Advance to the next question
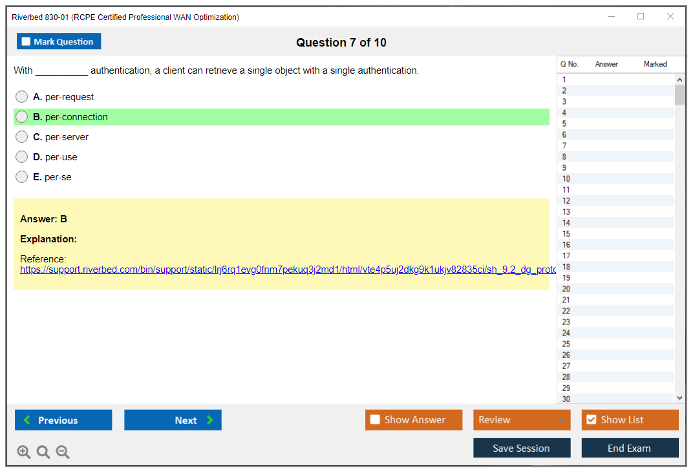 pos(173,420)
